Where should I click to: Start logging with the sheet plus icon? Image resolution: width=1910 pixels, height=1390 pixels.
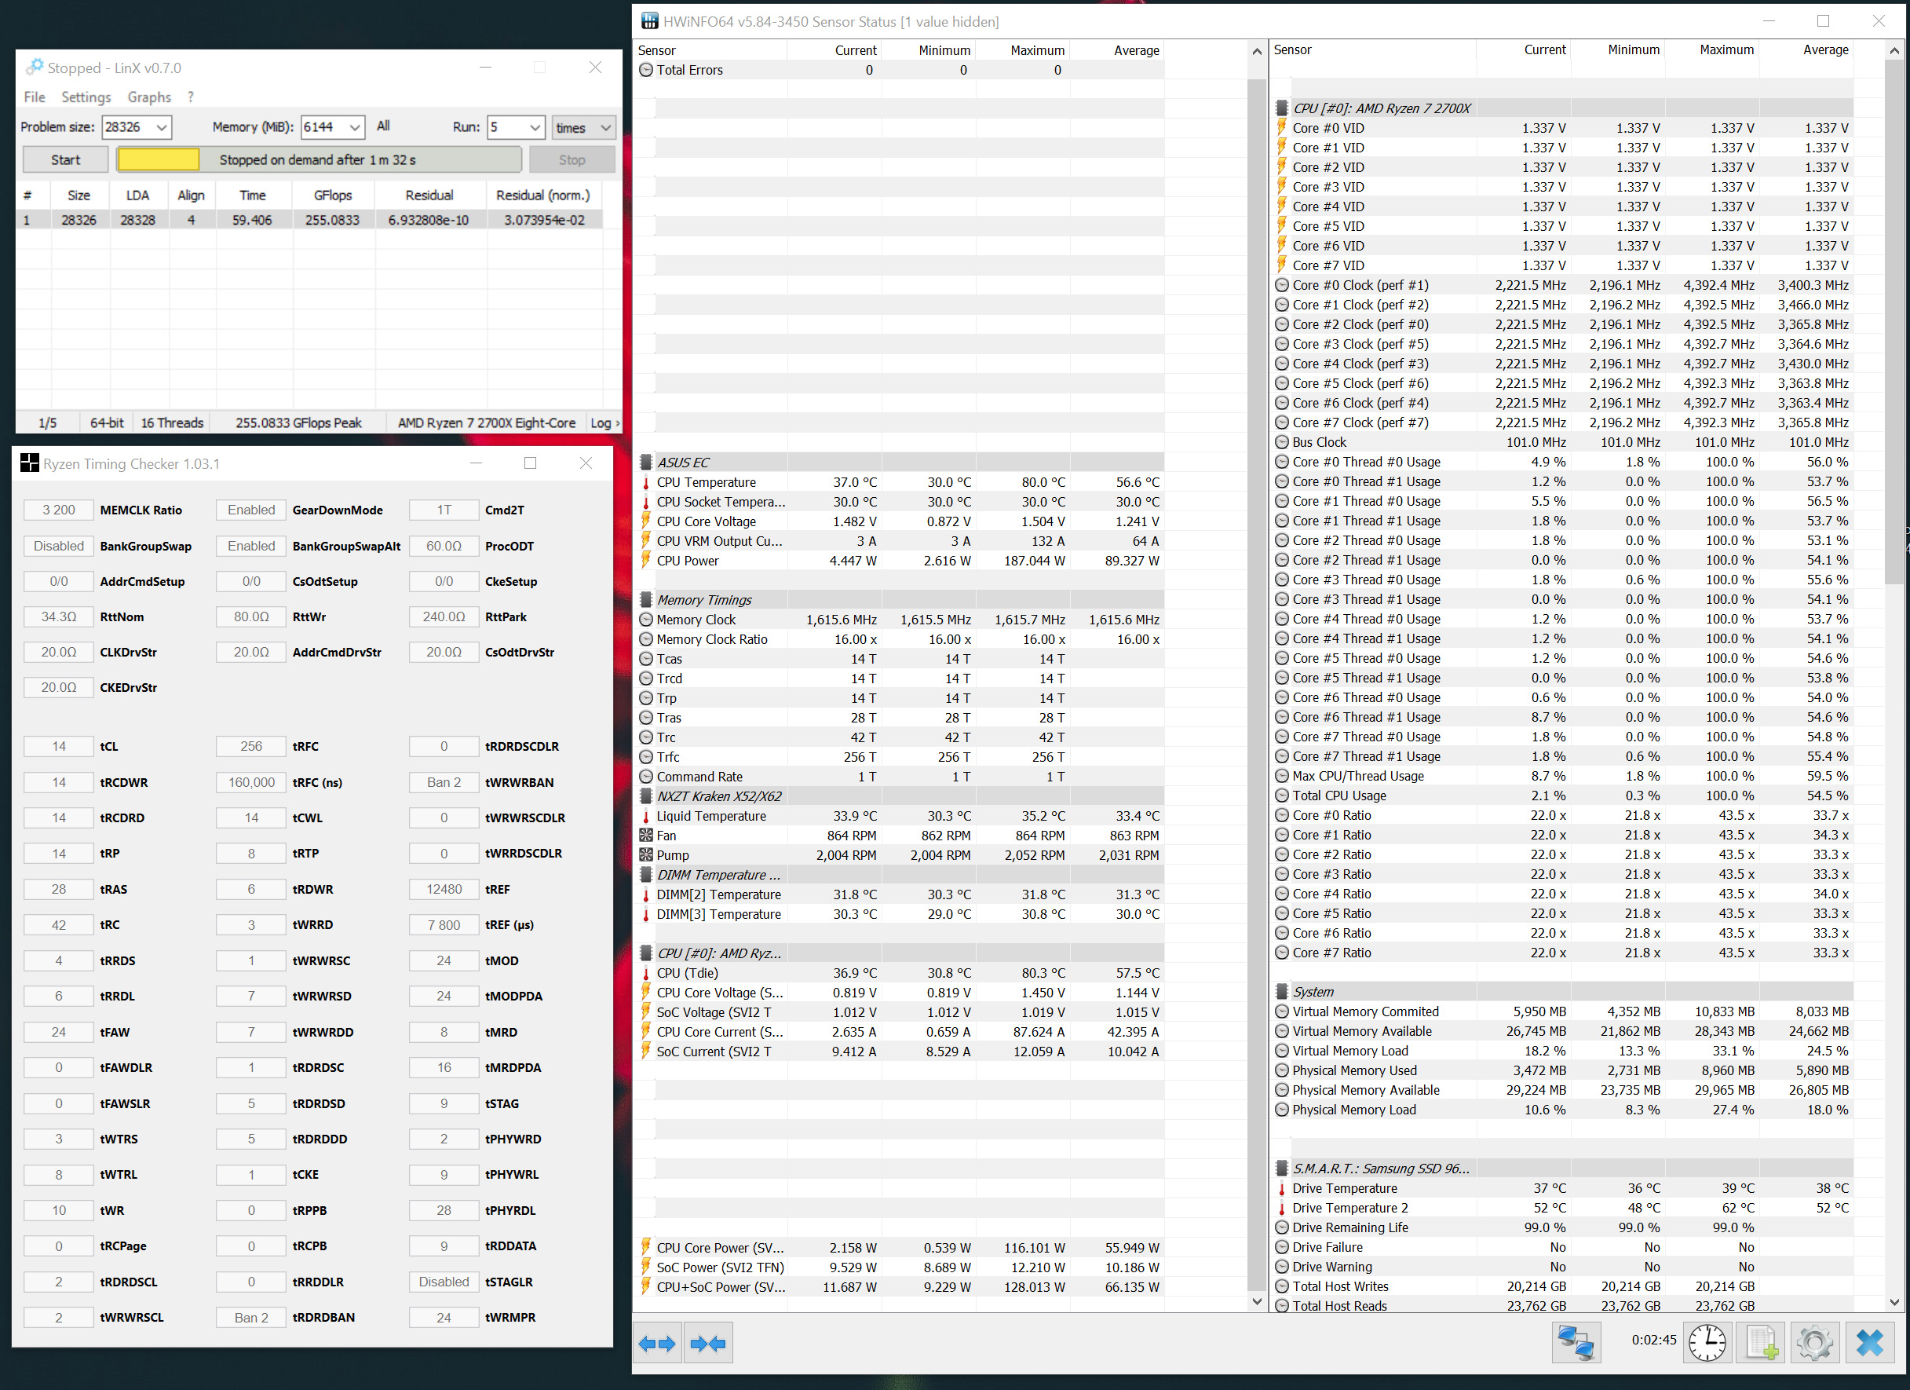click(1761, 1343)
